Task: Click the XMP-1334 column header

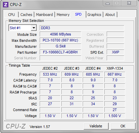Action: 115,68
